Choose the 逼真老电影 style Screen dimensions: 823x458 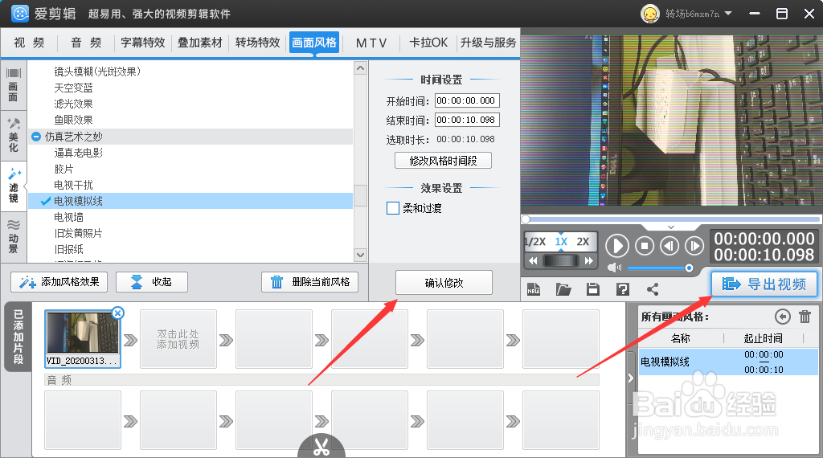pos(78,153)
